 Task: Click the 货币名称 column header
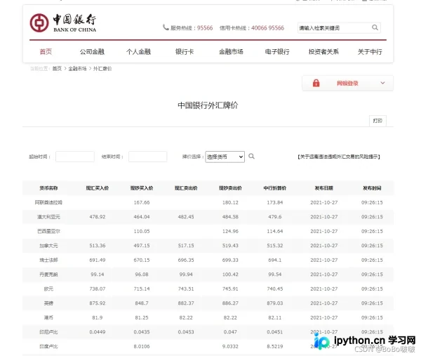coord(48,188)
